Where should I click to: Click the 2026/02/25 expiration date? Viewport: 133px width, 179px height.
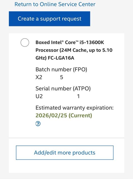pyautogui.click(x=51, y=116)
